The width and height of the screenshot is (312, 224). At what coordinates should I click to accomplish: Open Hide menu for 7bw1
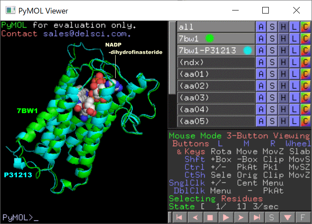pos(283,38)
